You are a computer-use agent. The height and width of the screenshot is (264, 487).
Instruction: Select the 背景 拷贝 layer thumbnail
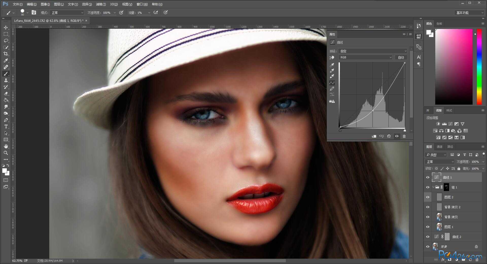(x=439, y=217)
